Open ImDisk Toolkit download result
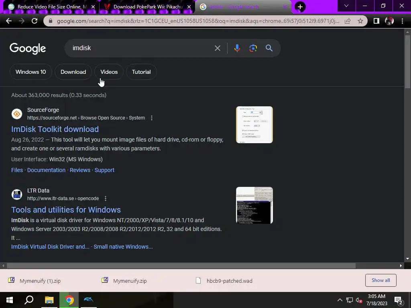The width and height of the screenshot is (411, 308). tap(55, 129)
